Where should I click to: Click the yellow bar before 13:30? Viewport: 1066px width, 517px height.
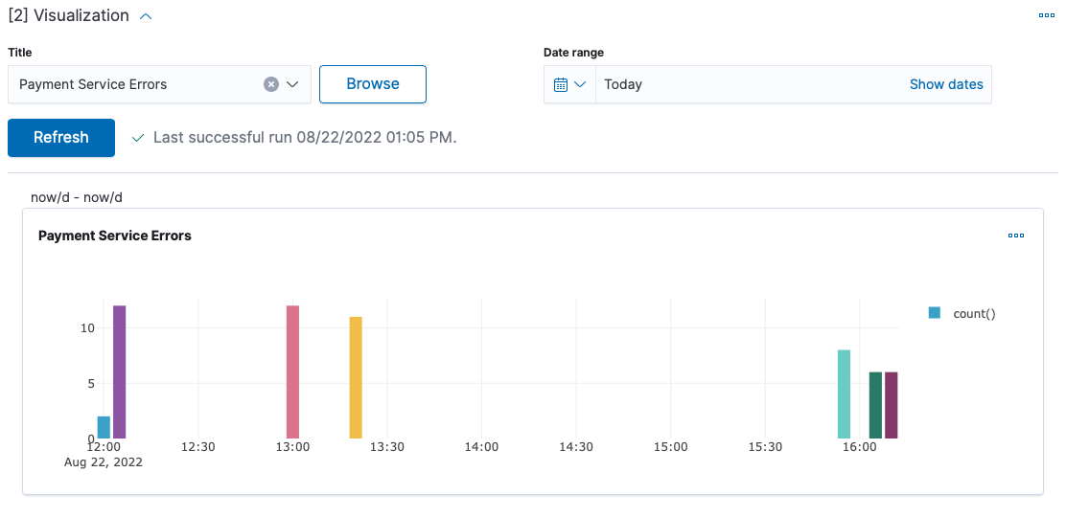tap(356, 377)
